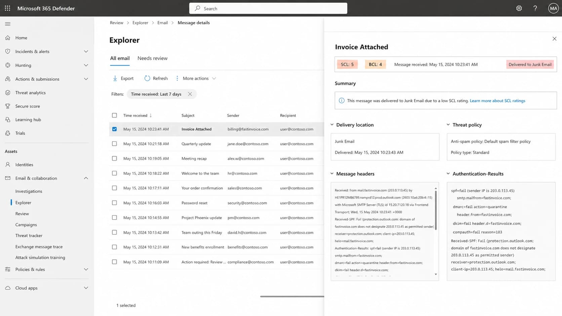Open the Settings gear icon
The height and width of the screenshot is (316, 562).
click(x=519, y=8)
